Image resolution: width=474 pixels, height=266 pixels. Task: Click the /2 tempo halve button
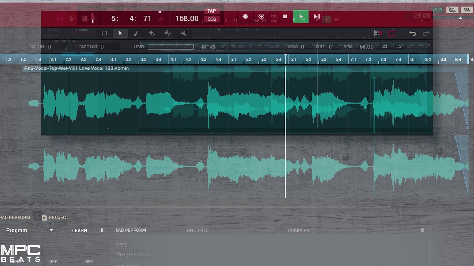click(399, 47)
